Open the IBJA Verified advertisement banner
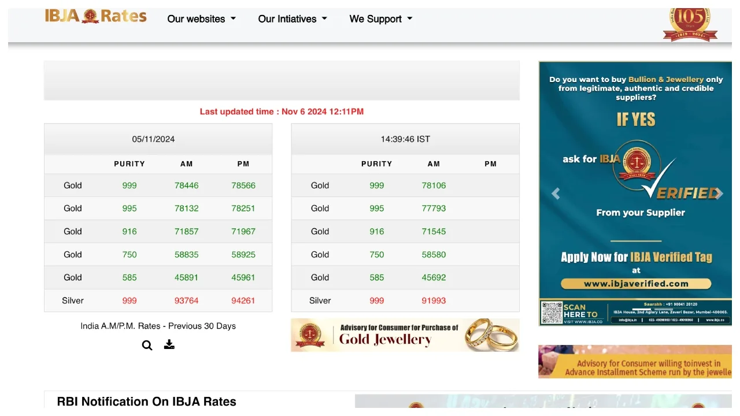The image size is (740, 416). pos(635,194)
